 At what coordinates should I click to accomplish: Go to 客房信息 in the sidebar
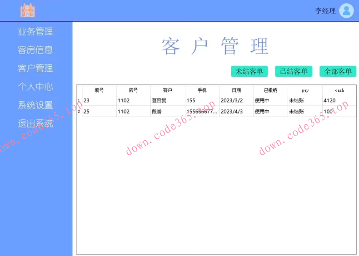click(x=35, y=50)
